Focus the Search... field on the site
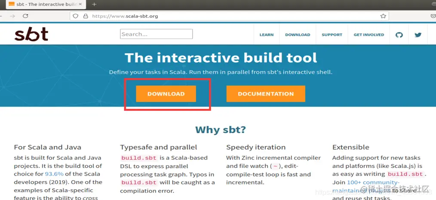This screenshot has height=200, width=436. [x=156, y=34]
